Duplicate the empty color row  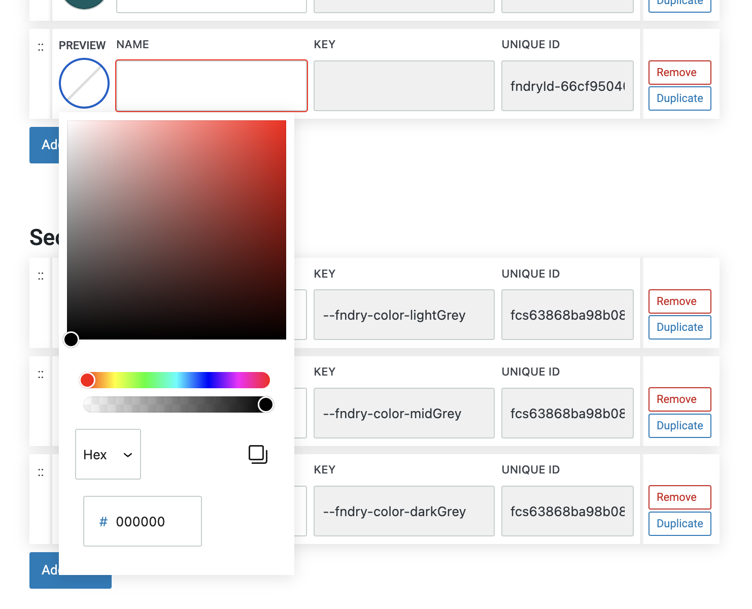(x=679, y=98)
